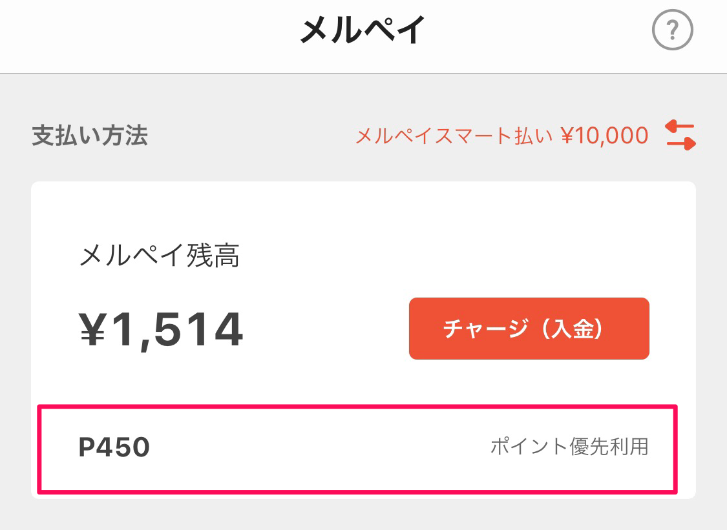Click the 支払い方法 section label
727x530 pixels.
90,136
